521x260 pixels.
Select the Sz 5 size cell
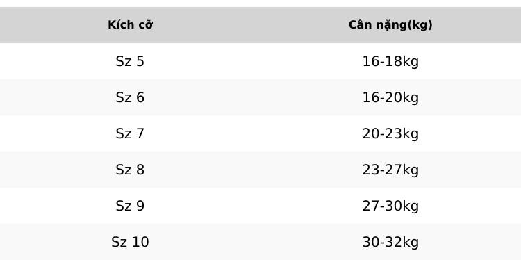click(x=130, y=61)
